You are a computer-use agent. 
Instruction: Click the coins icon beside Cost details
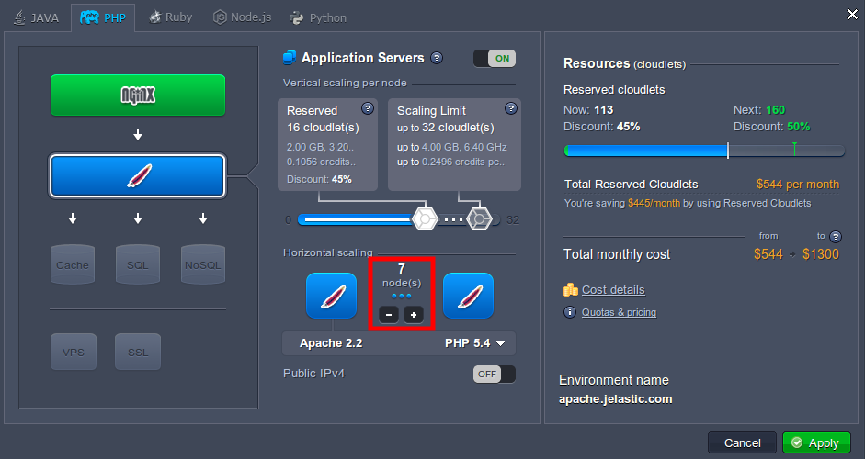571,289
